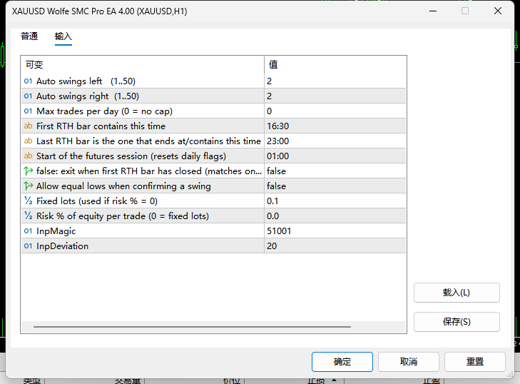Confirm settings with the 确定 button
Viewport: 520px width, 384px height.
click(x=342, y=361)
